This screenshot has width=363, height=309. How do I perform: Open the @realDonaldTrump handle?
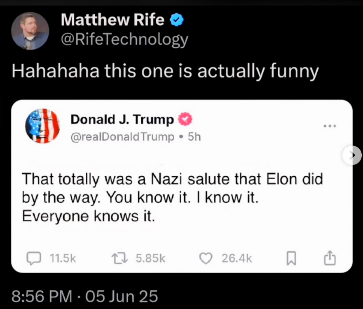(x=123, y=137)
